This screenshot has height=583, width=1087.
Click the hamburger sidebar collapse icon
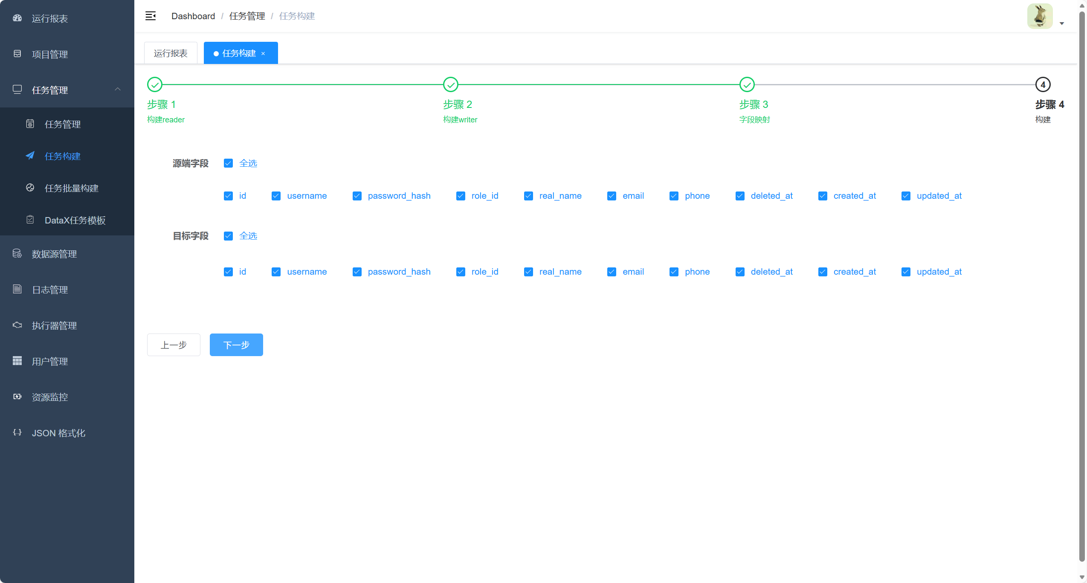pyautogui.click(x=151, y=16)
